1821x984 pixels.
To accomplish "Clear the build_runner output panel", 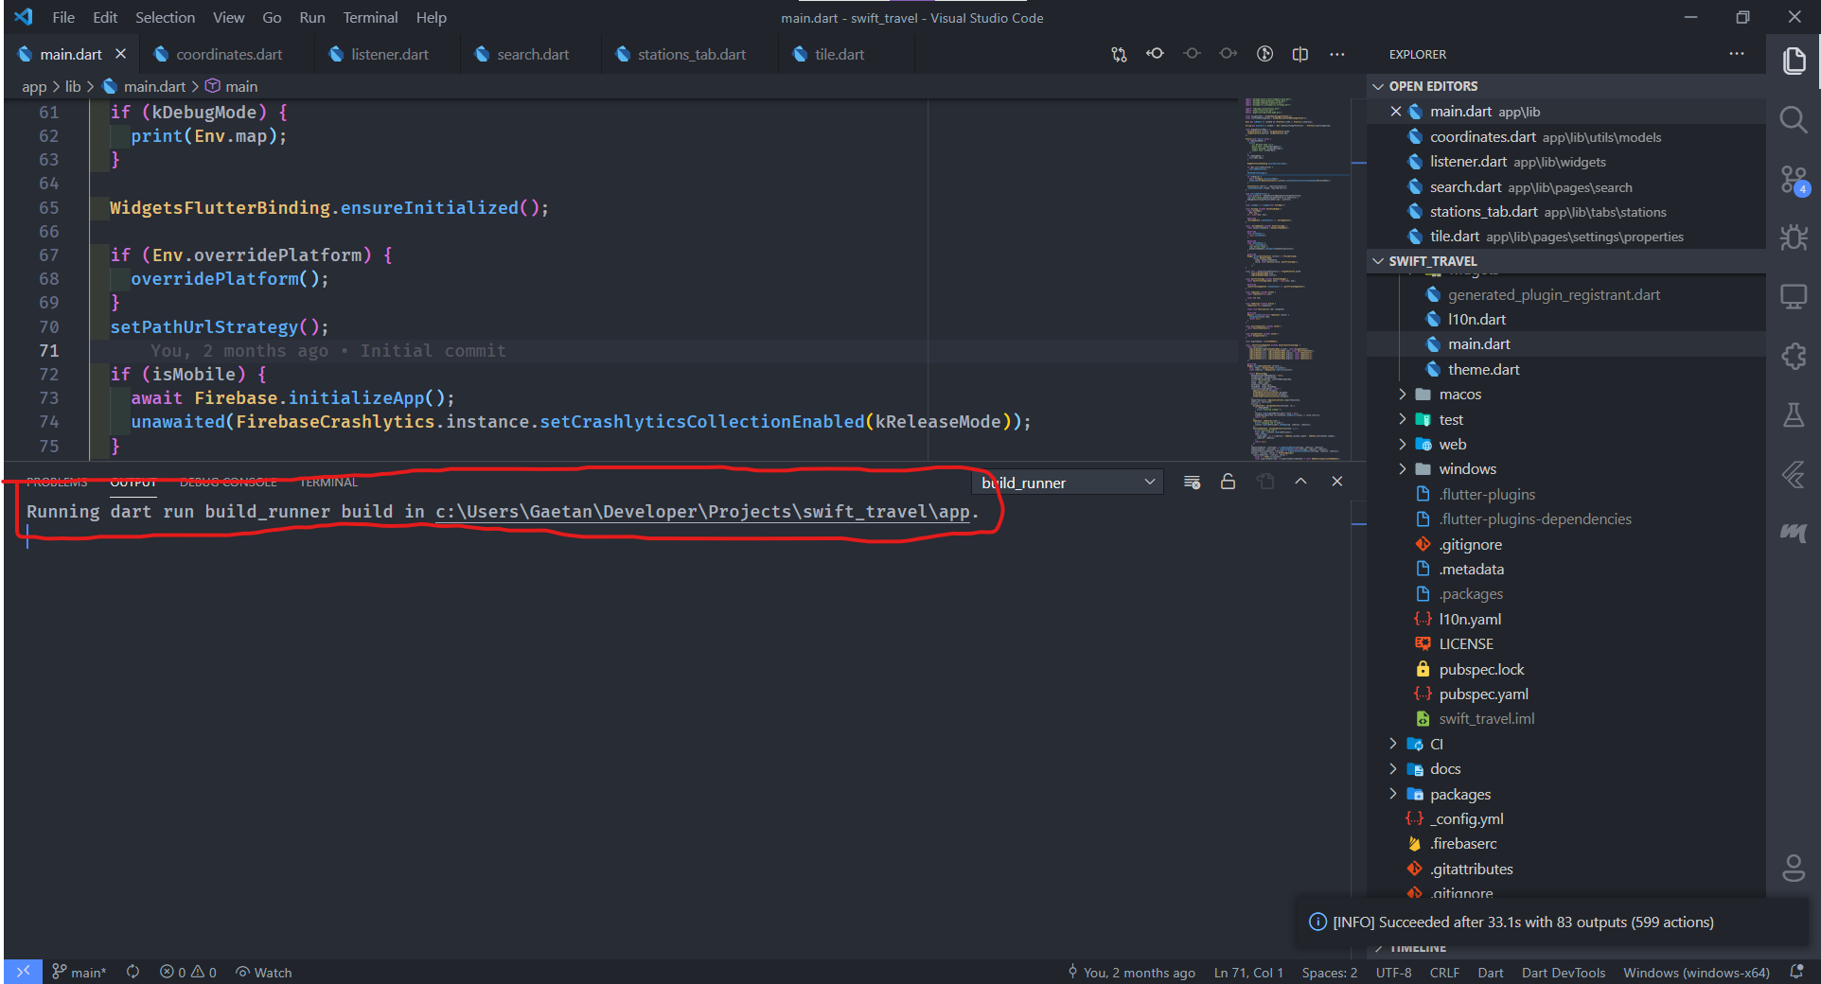I will (1192, 482).
